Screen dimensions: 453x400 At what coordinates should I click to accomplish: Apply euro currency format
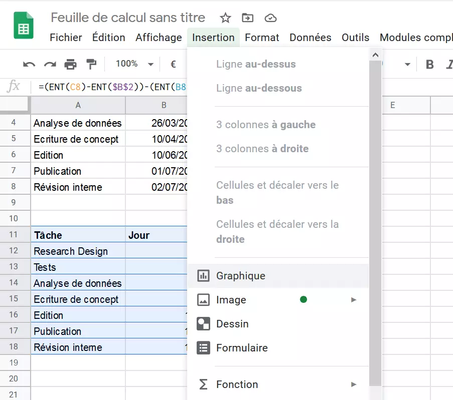[x=173, y=64]
